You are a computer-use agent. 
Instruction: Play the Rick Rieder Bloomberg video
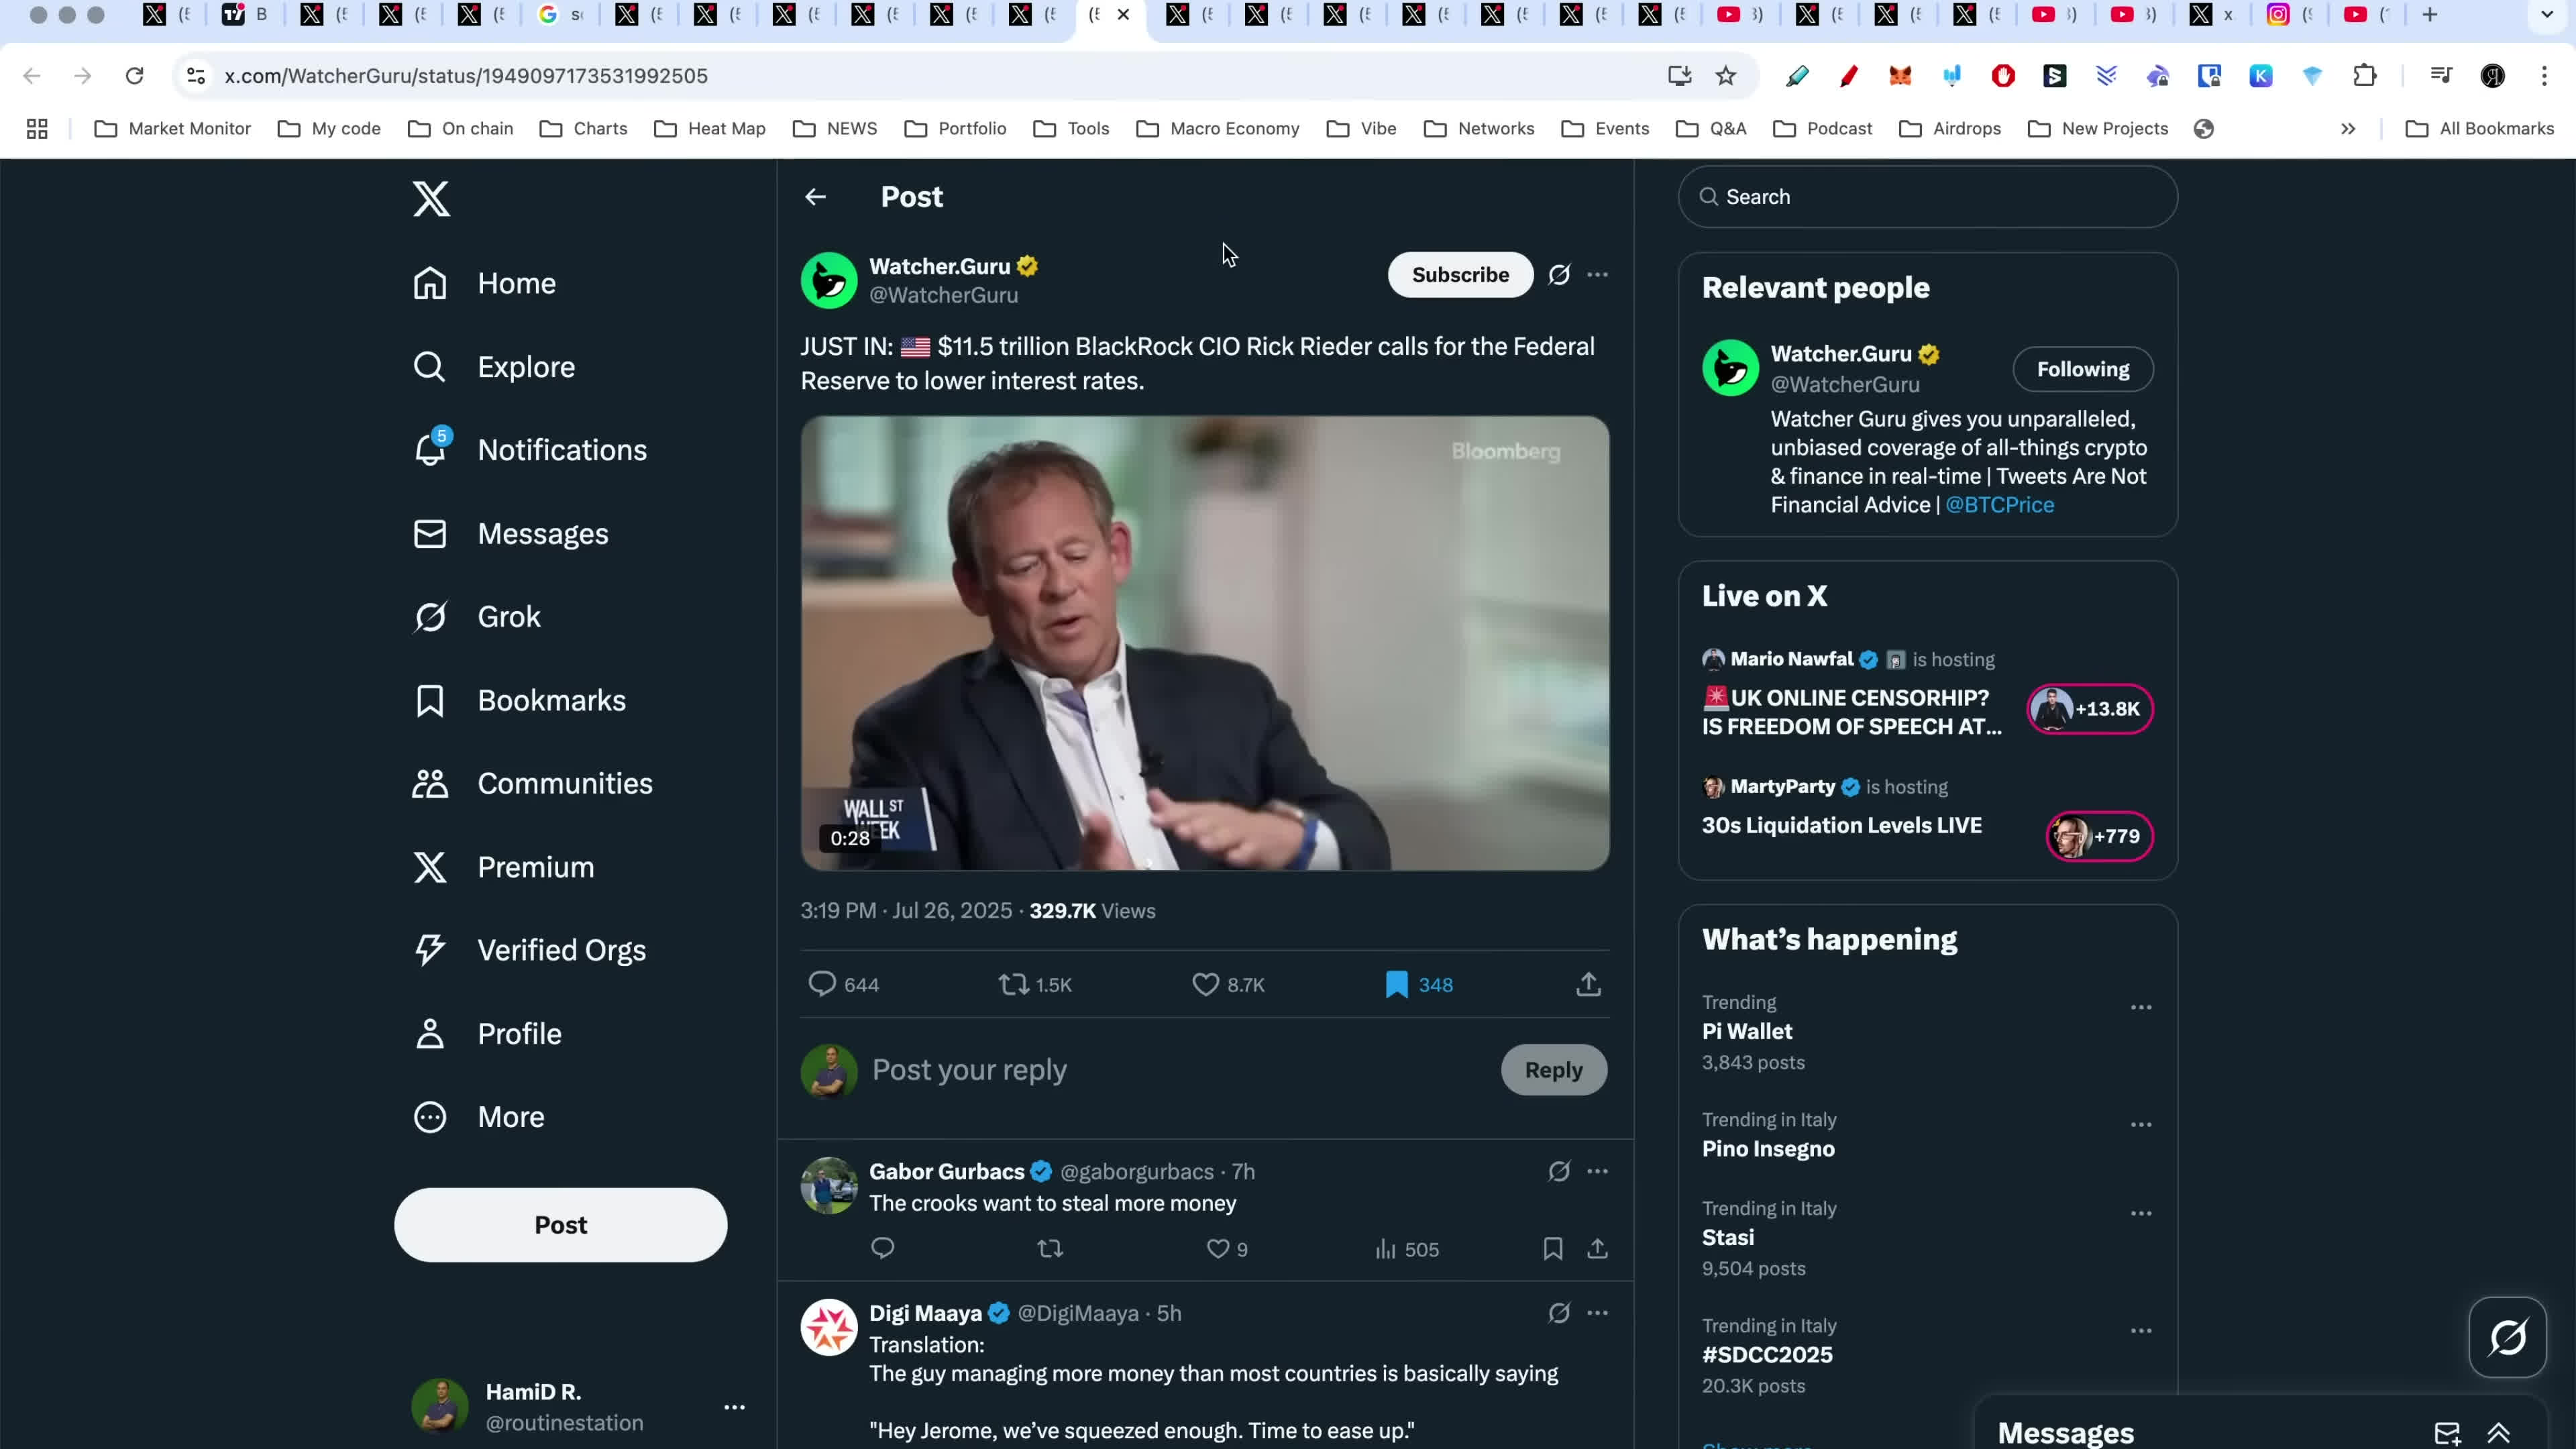click(x=1204, y=643)
